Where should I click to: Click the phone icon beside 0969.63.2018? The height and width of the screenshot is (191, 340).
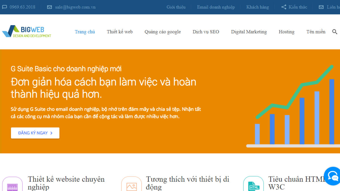coord(4,7)
